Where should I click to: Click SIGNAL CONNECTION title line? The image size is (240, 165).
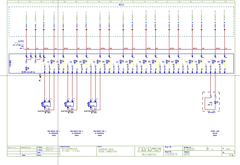click(x=108, y=152)
